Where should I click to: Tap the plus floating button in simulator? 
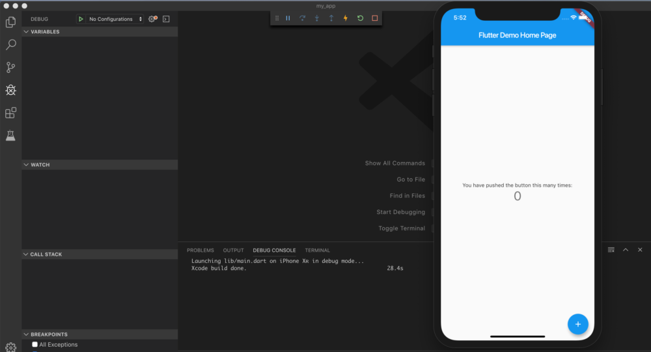click(578, 324)
